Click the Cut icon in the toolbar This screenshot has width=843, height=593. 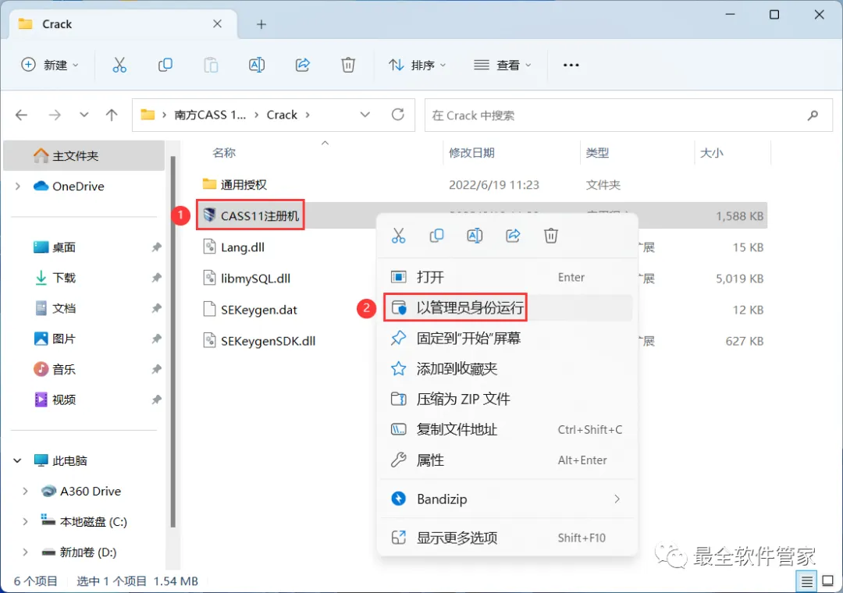click(x=119, y=65)
